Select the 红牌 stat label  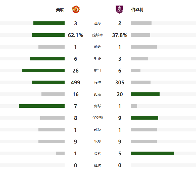[98, 165]
